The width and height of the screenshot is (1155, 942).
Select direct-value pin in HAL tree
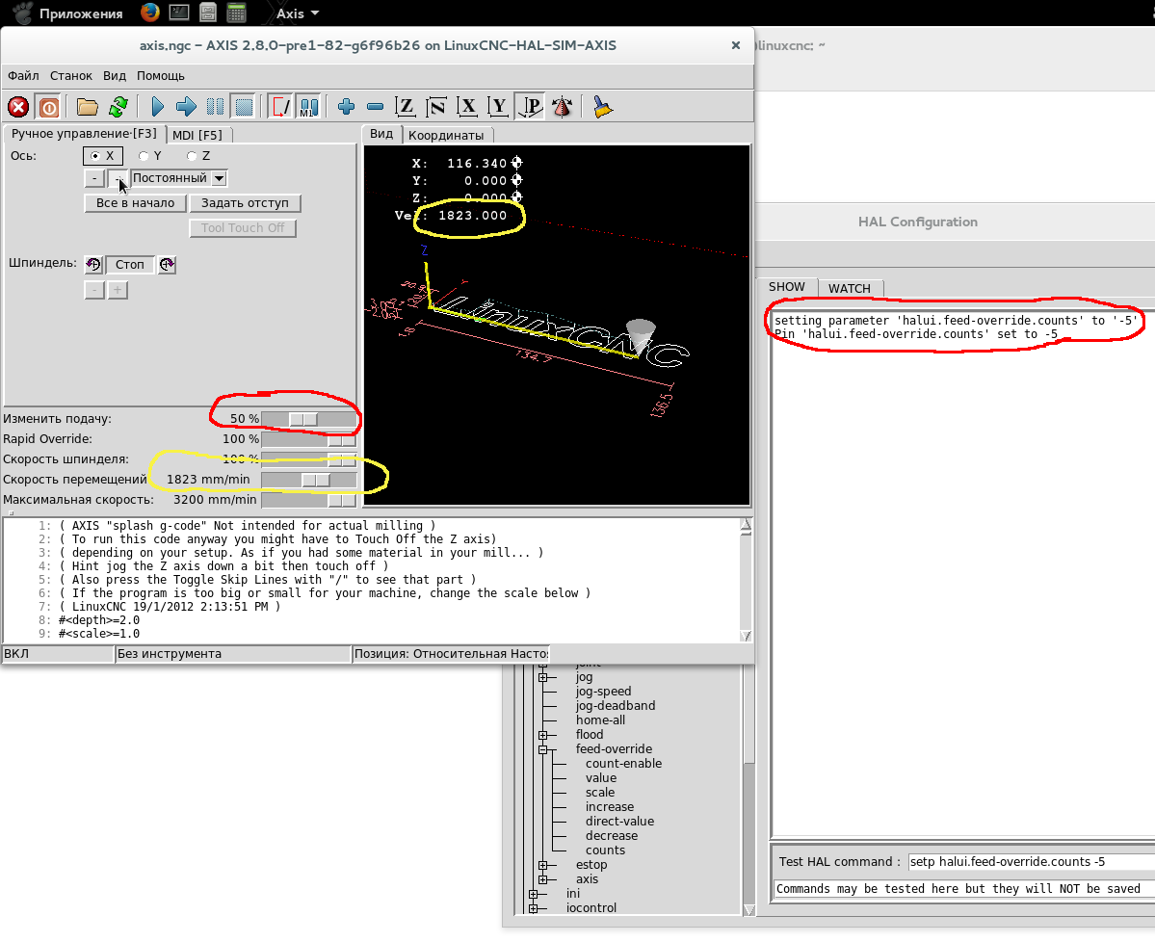(619, 822)
